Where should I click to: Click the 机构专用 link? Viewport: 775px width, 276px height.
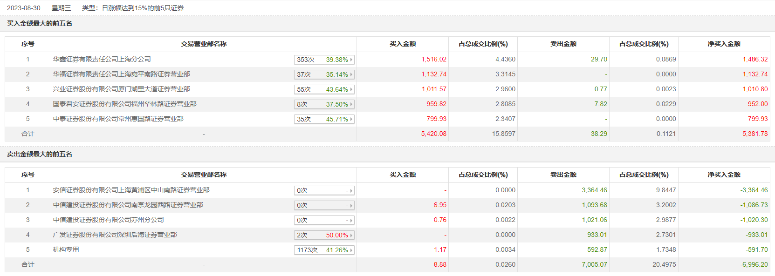point(66,249)
